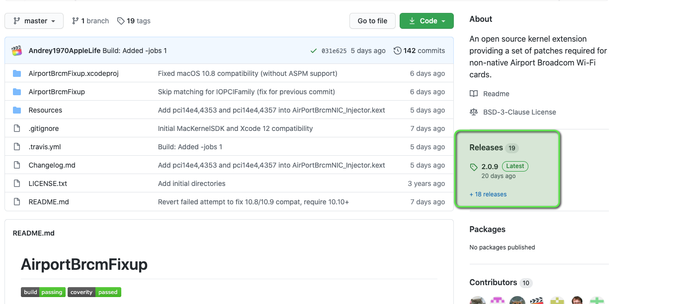This screenshot has width=676, height=304.
Task: Click the folder icon for AirportBrcmFixup.xcodeproj
Action: (17, 73)
